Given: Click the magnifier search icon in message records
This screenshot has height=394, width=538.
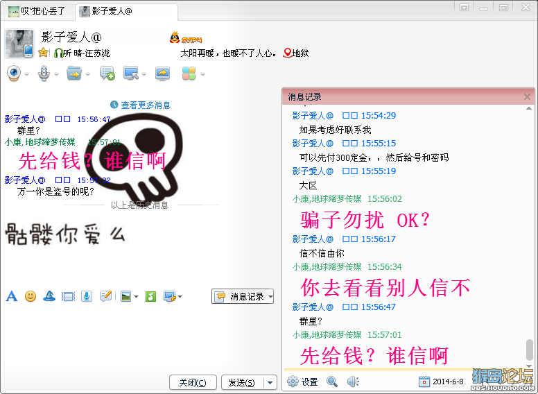Looking at the screenshot, I should (x=332, y=382).
